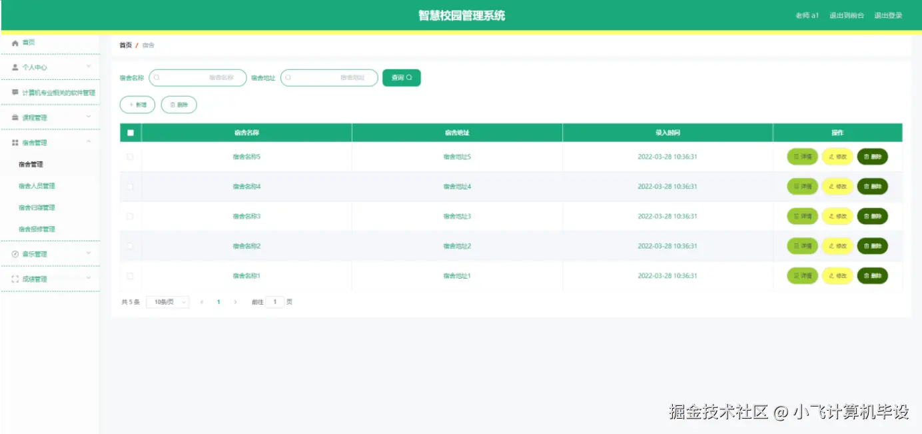The width and height of the screenshot is (922, 434).
Task: Expand 音乐管理 using its chevron arrow
Action: pos(89,253)
